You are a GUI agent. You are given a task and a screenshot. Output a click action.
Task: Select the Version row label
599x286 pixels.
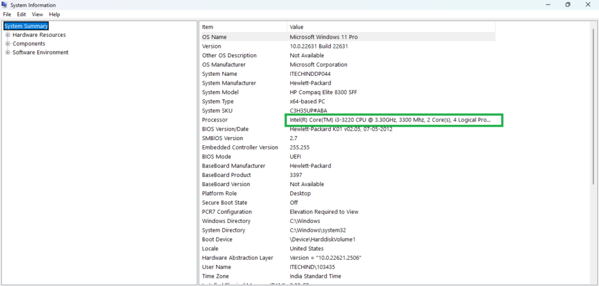click(211, 46)
